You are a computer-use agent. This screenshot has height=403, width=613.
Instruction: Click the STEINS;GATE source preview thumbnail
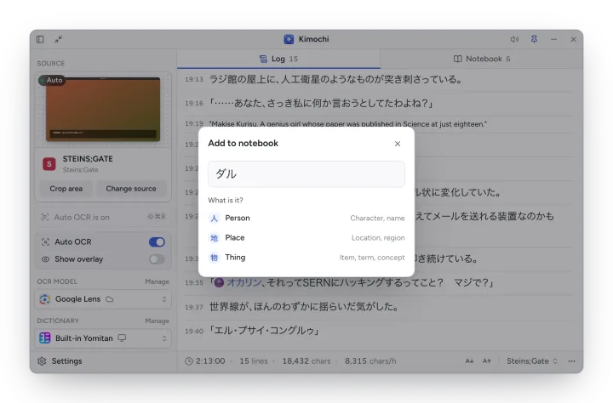pos(103,110)
